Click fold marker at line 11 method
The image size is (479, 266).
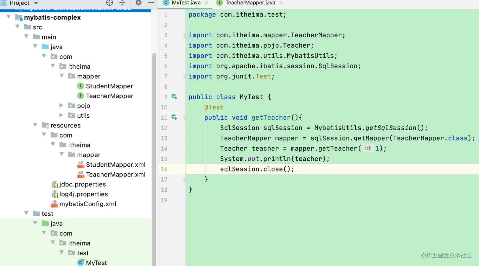click(x=186, y=118)
